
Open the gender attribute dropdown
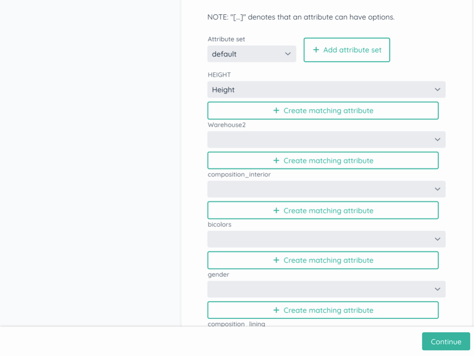click(x=326, y=289)
